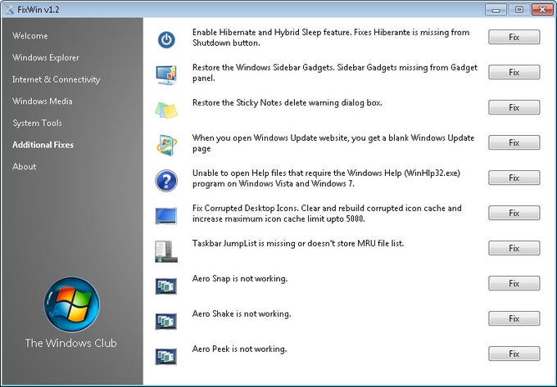Fix Aero Peek not working

coord(514,353)
